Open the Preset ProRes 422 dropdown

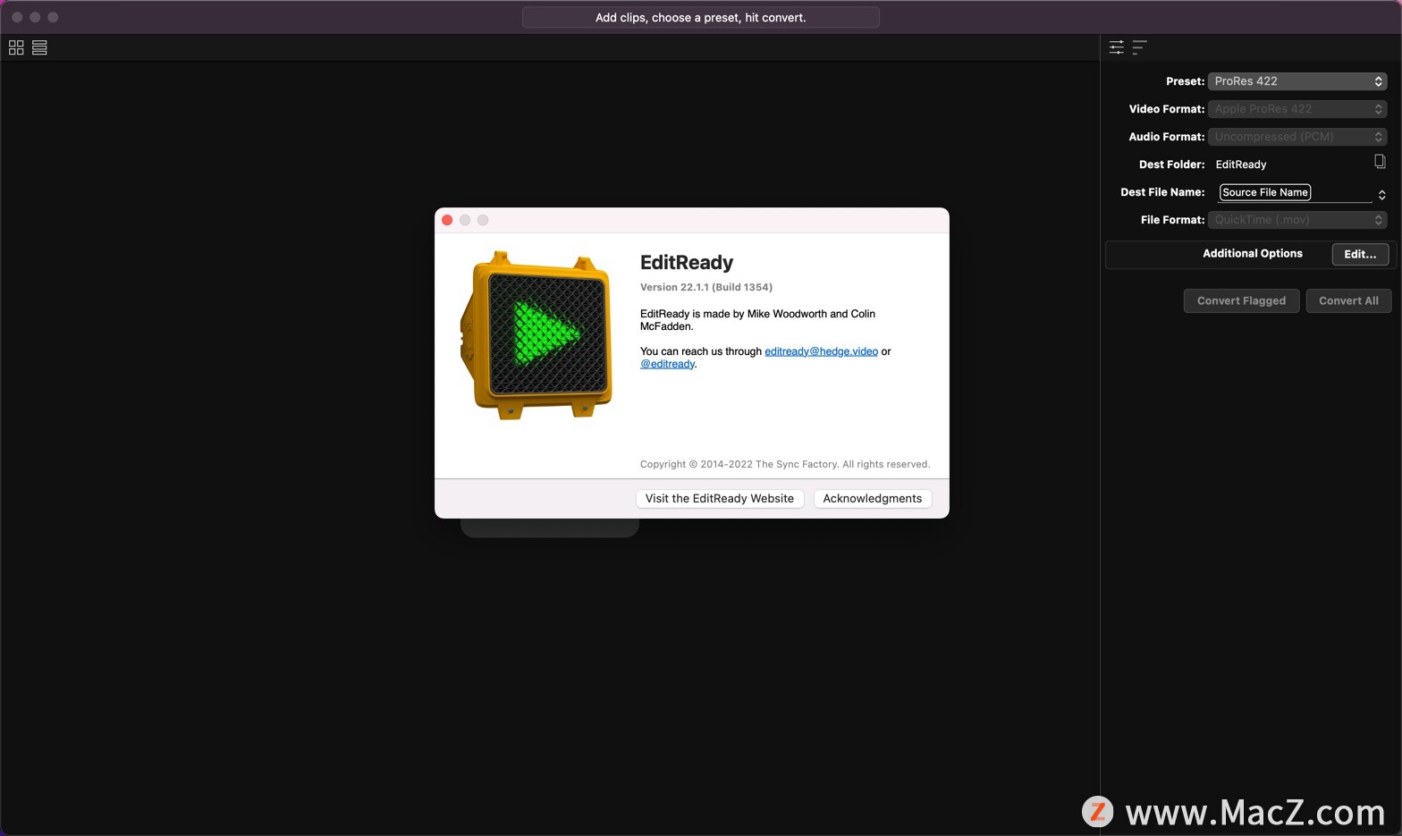coord(1297,81)
